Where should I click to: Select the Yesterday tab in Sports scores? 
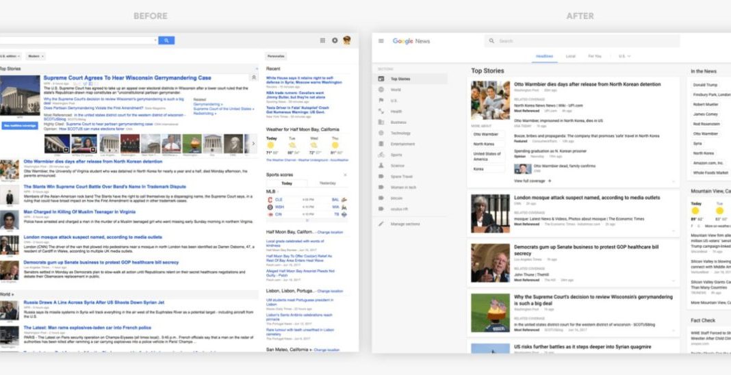tap(327, 183)
